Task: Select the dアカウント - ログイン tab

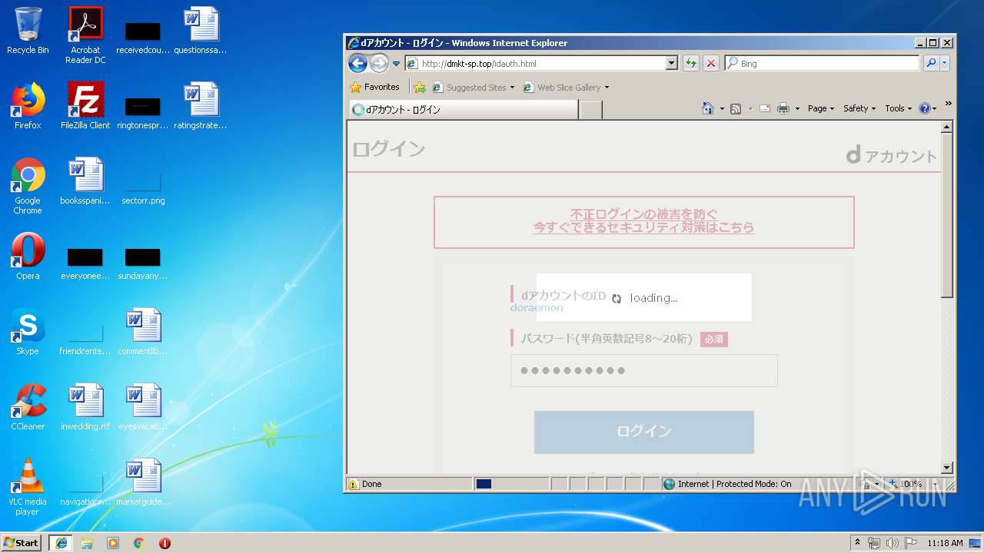Action: click(463, 110)
